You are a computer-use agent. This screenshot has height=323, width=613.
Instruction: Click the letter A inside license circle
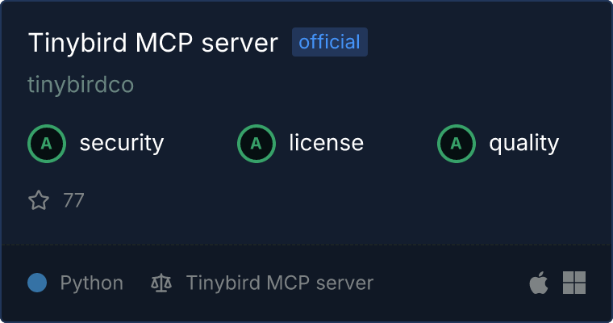[x=256, y=144]
